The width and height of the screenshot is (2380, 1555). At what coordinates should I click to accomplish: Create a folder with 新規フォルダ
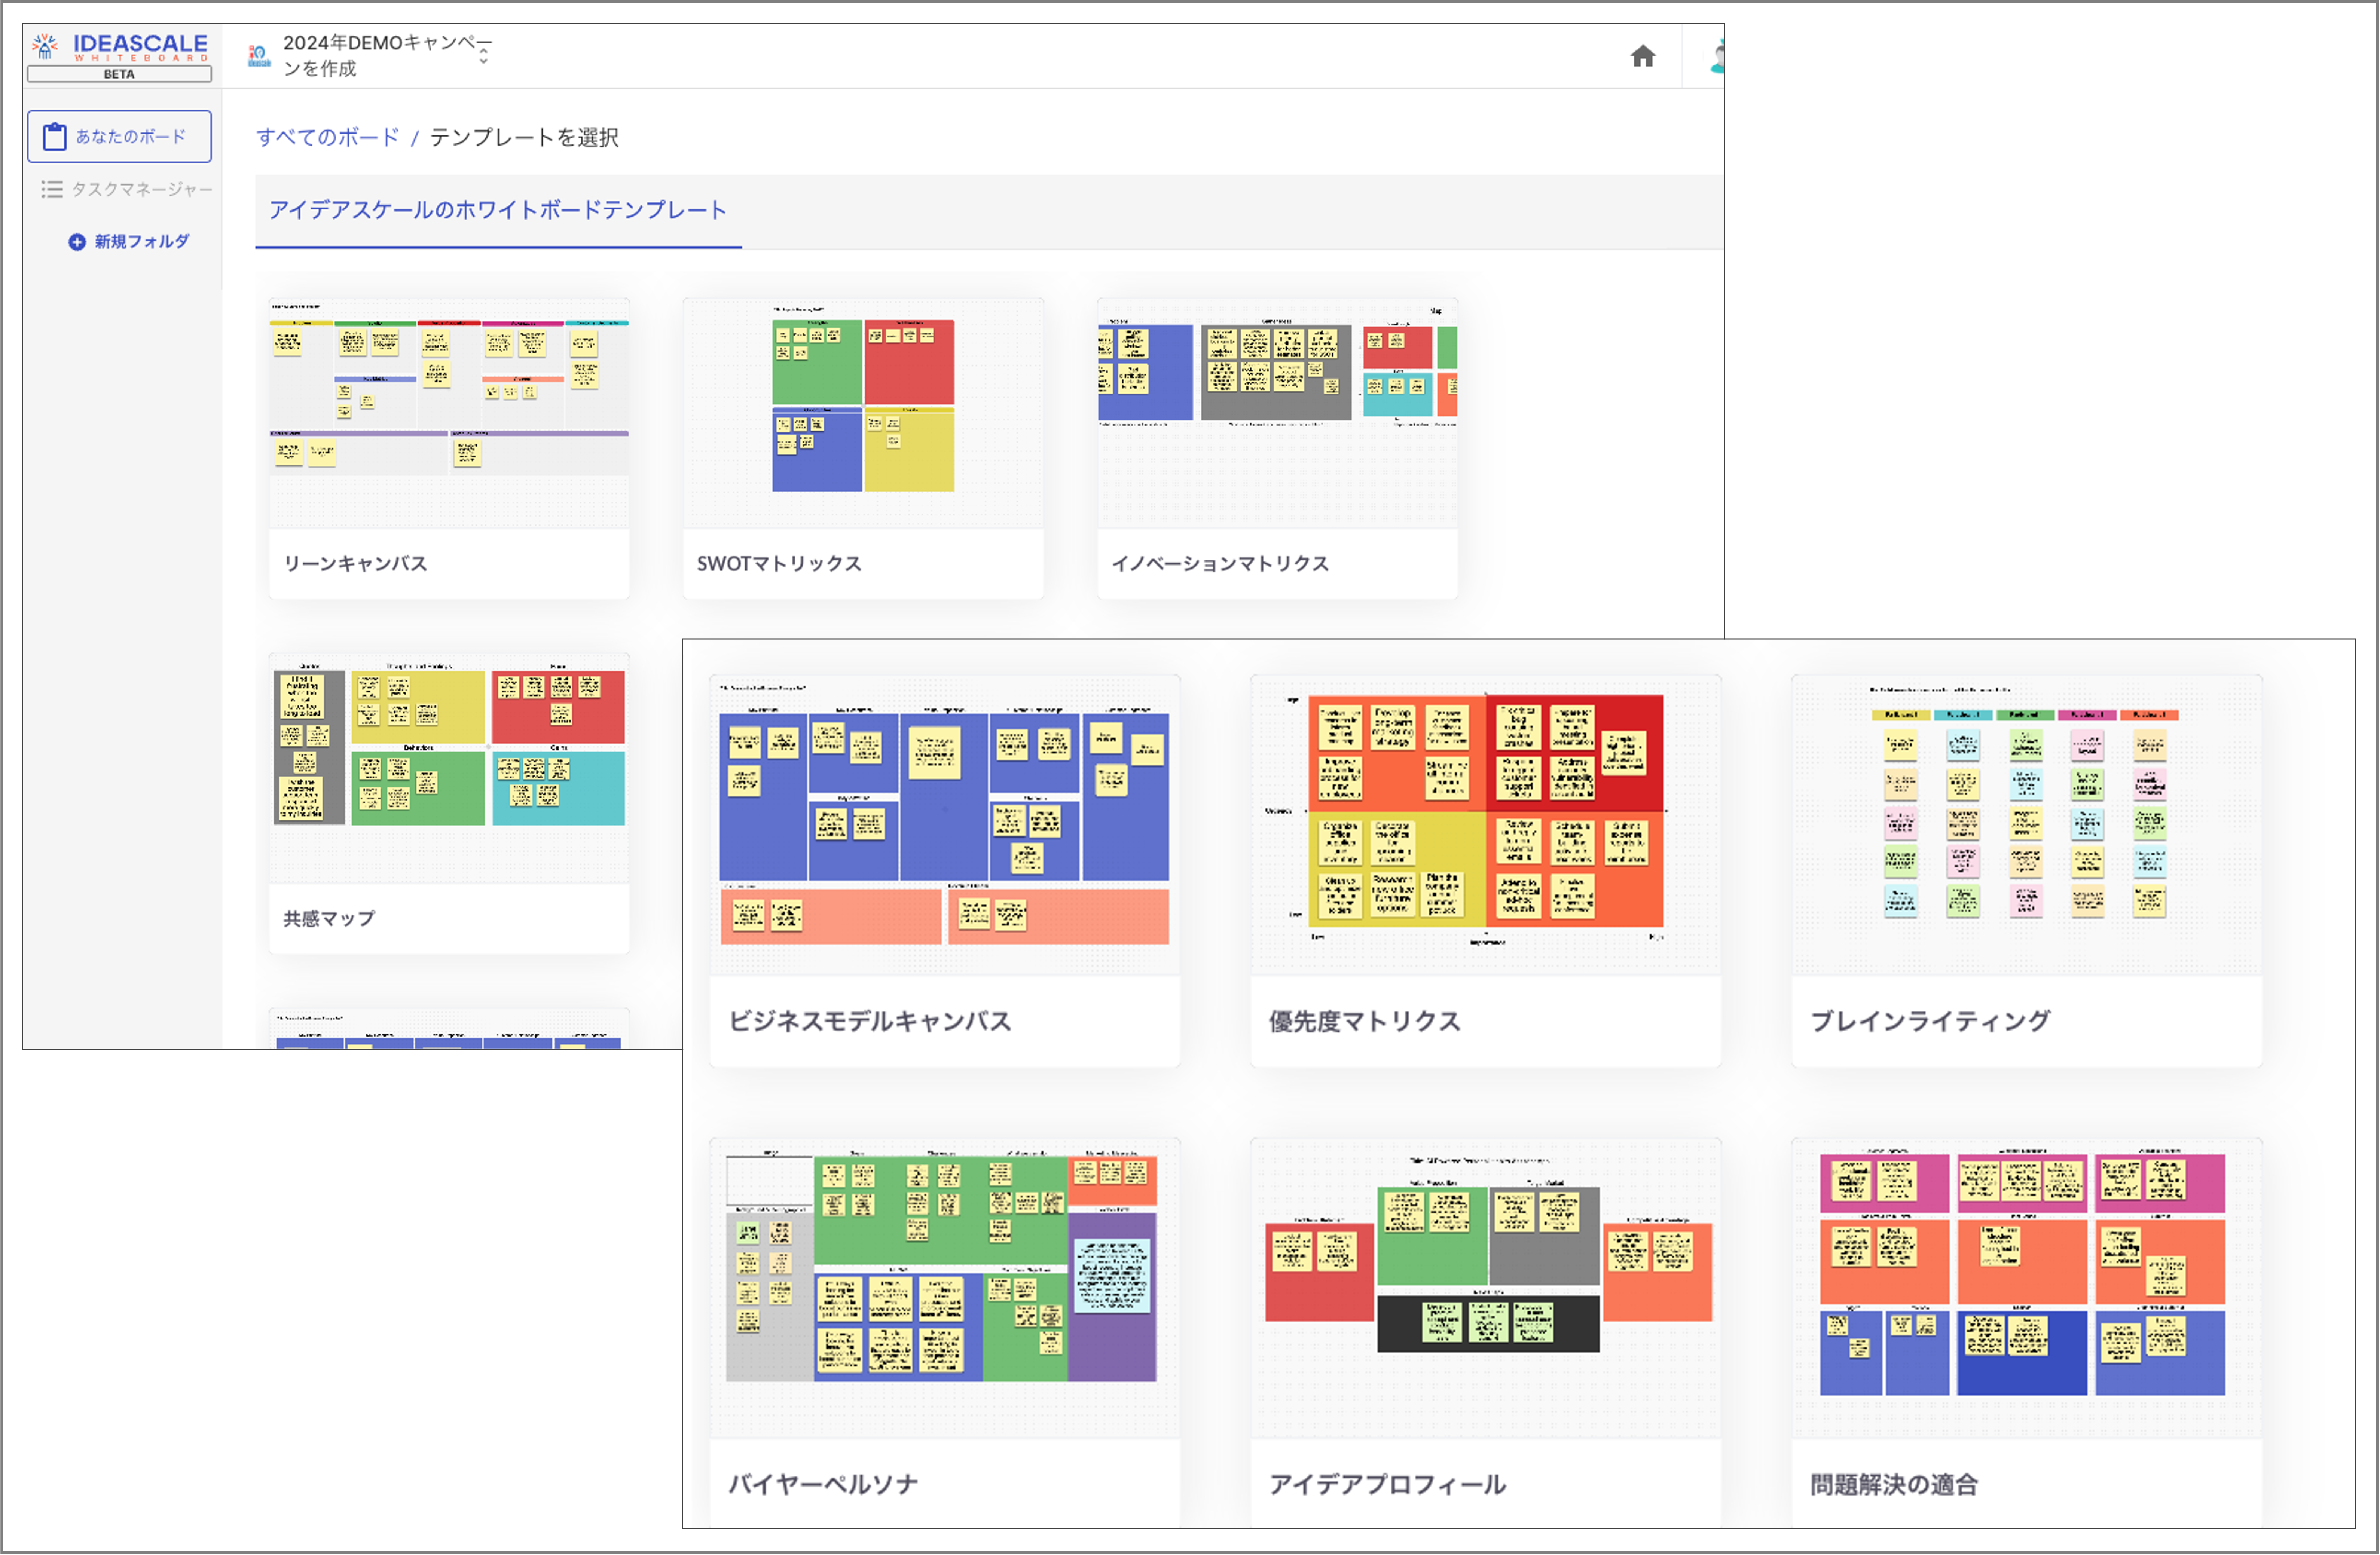[129, 242]
